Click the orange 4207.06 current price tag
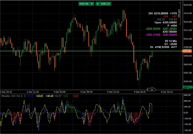The image size is (193, 134). click(x=187, y=51)
